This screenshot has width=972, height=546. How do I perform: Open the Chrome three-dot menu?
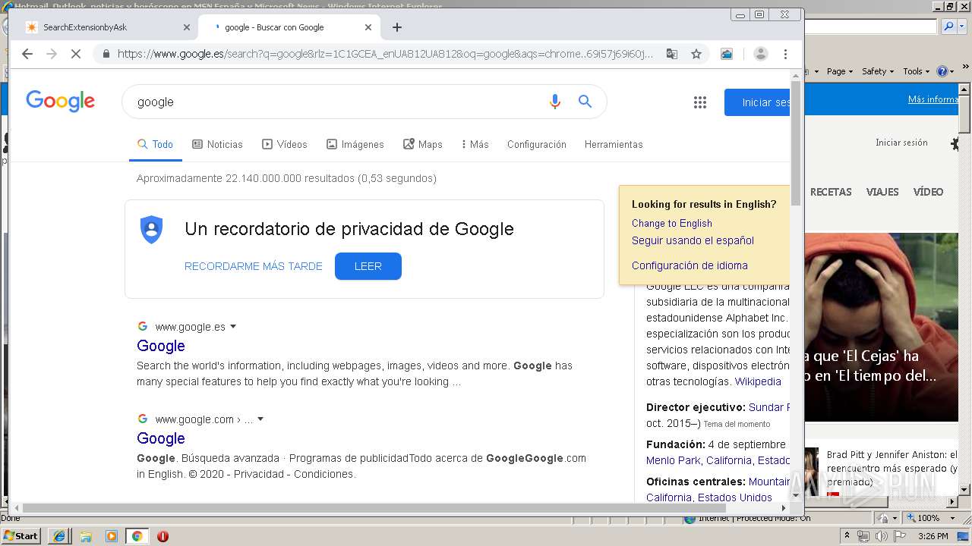tap(785, 54)
